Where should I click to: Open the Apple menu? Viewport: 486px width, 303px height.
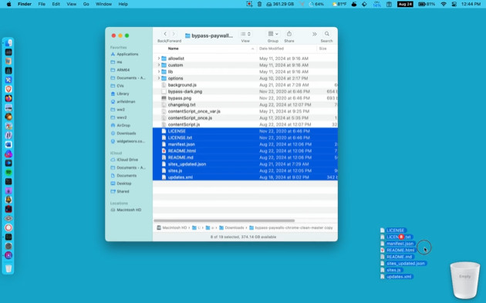(8, 4)
